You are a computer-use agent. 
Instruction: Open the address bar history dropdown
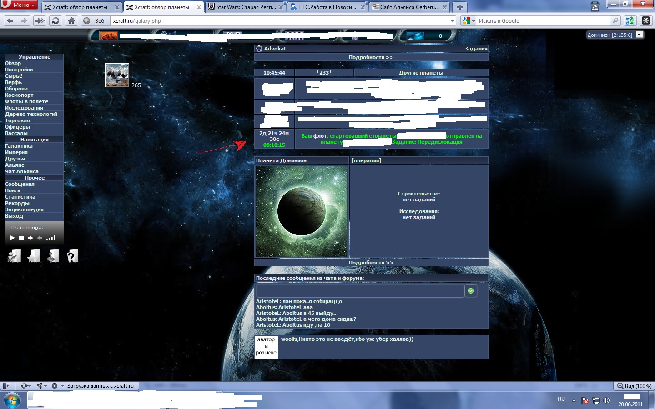point(453,21)
